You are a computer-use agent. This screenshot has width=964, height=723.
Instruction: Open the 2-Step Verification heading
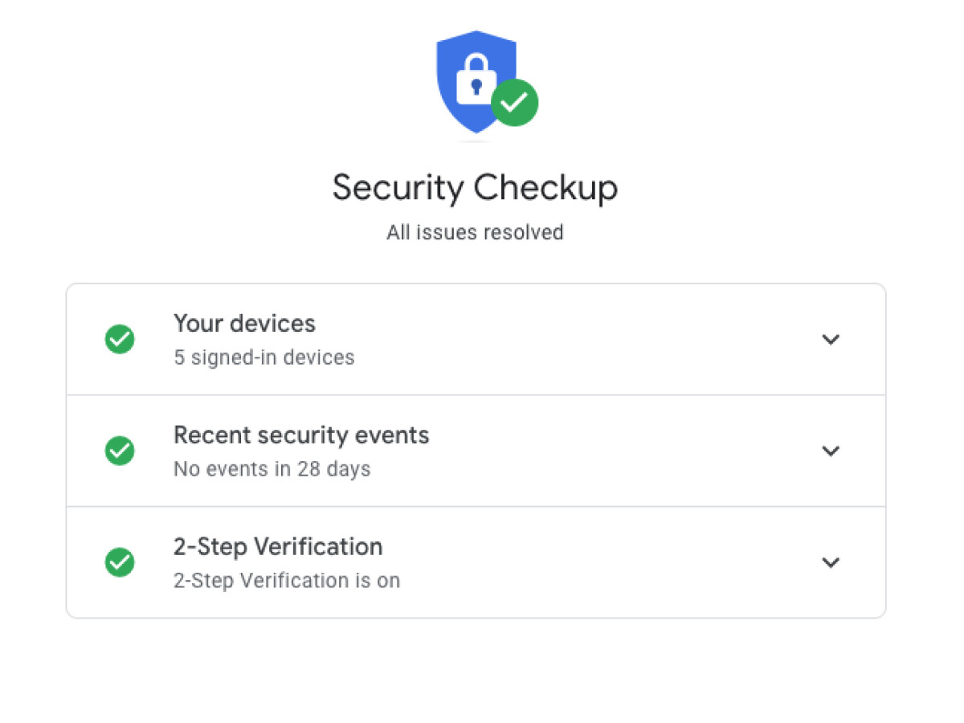[x=278, y=547]
